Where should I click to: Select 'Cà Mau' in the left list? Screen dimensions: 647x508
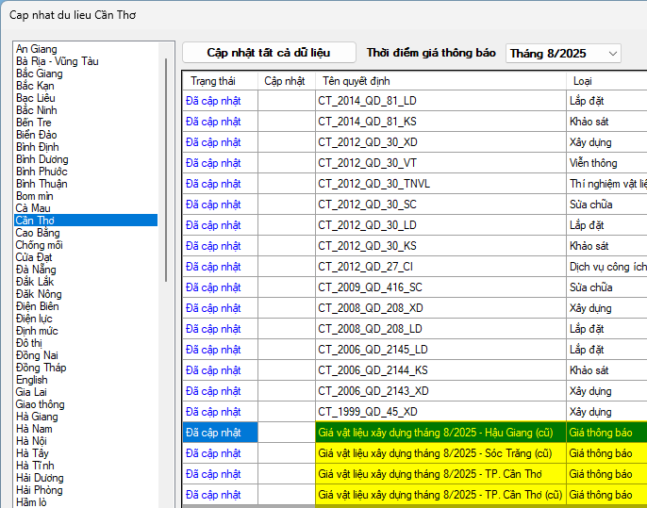(x=33, y=208)
